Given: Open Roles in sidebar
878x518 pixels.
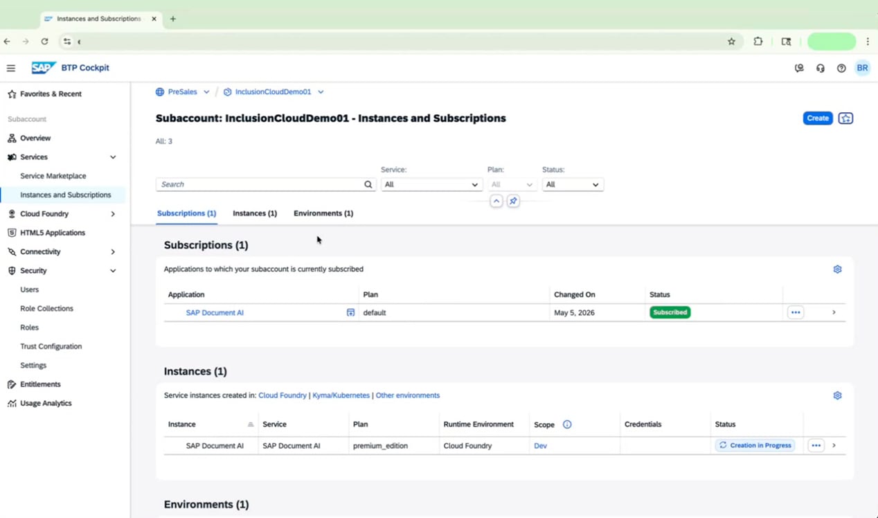Looking at the screenshot, I should point(29,328).
